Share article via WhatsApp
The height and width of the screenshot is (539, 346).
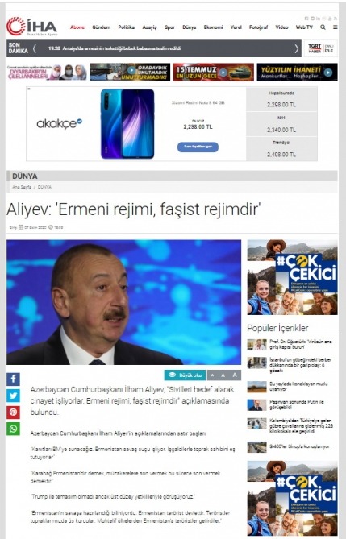click(x=13, y=429)
